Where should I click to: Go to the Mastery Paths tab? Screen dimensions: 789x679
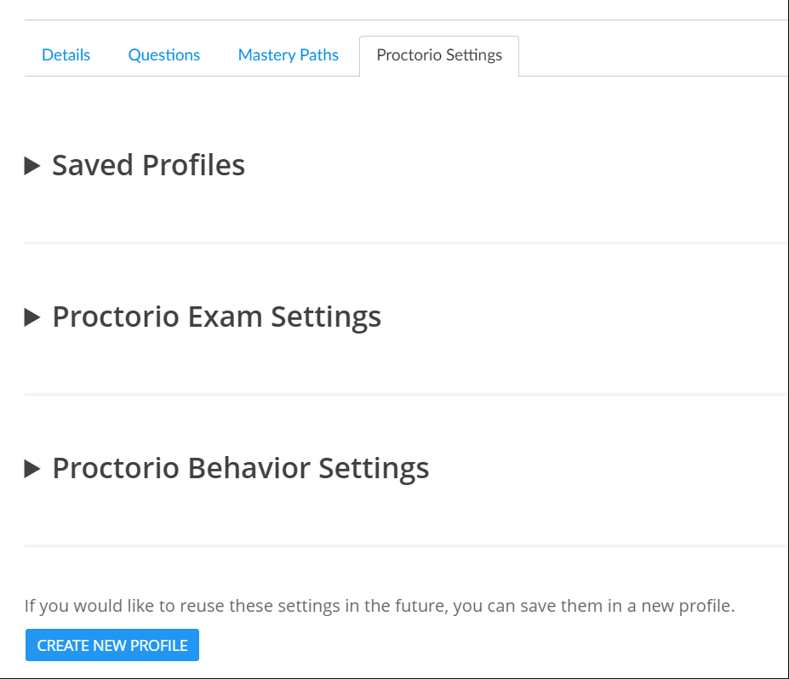click(288, 54)
